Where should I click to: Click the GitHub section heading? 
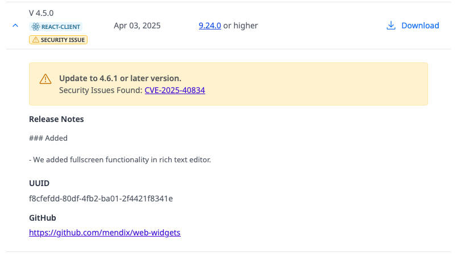pyautogui.click(x=43, y=218)
